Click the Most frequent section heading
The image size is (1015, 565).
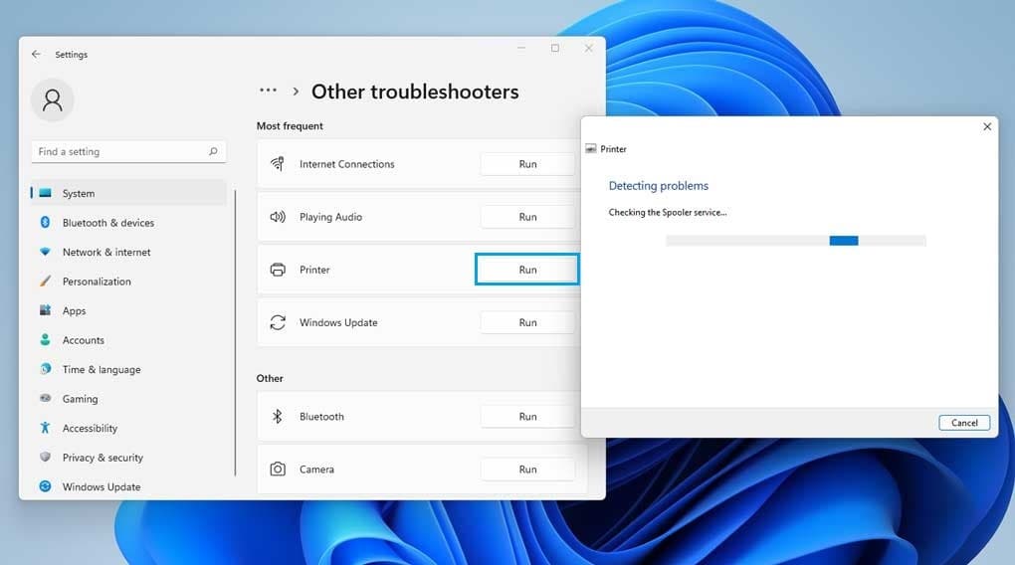290,125
